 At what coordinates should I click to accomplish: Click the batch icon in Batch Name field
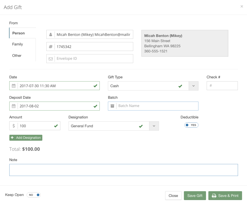[x=112, y=106]
